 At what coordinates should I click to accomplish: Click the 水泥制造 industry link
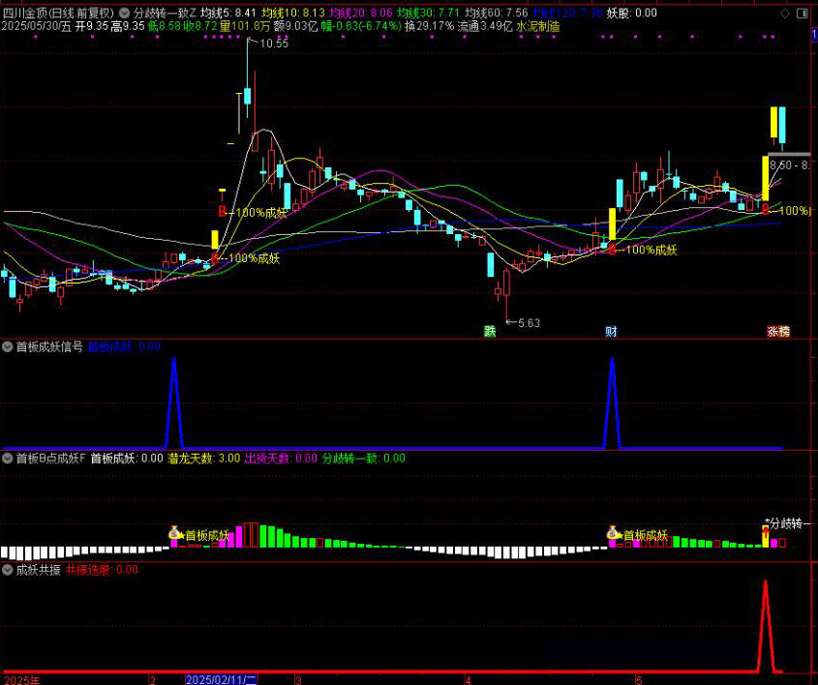538,27
